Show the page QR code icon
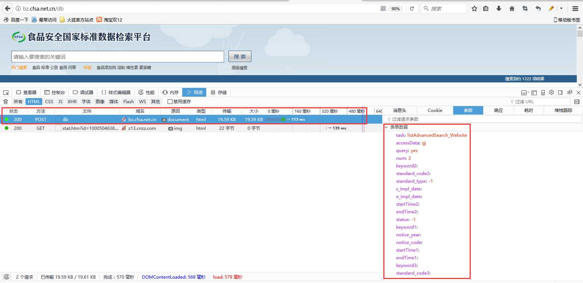 pos(383,8)
